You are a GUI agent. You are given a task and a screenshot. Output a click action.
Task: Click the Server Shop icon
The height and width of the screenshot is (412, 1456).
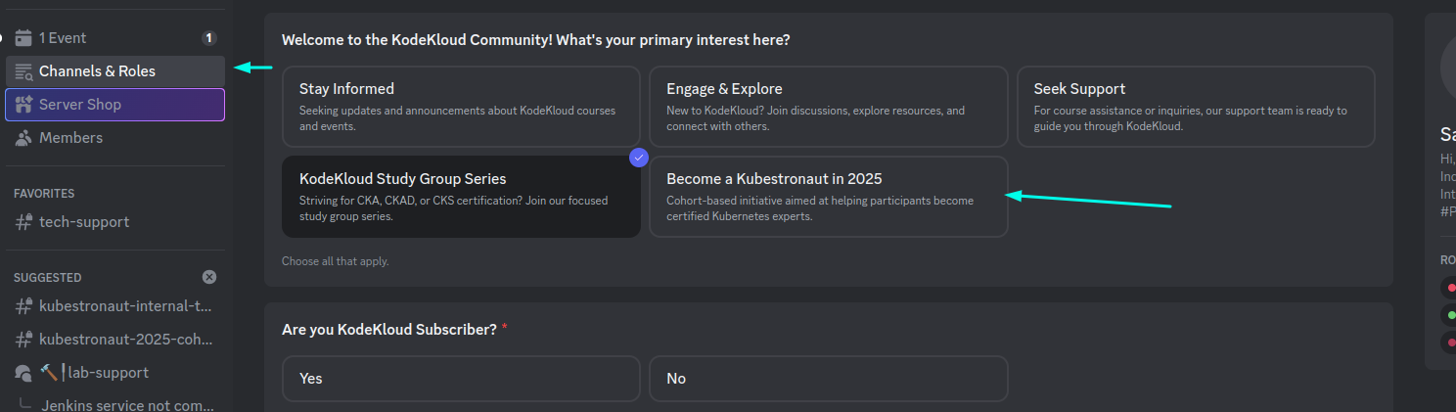pos(23,105)
